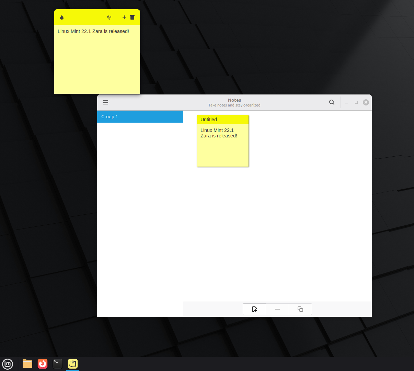Viewport: 414px width, 371px height.
Task: Add a new sticky note with plus icon
Action: click(124, 17)
